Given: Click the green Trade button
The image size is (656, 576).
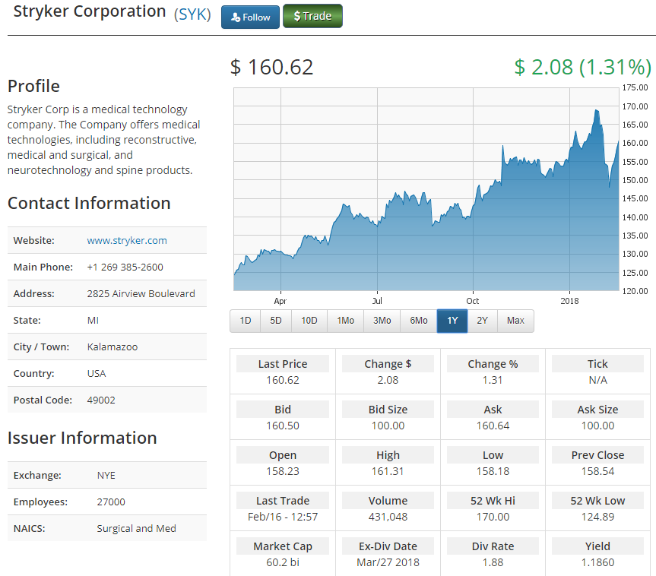Looking at the screenshot, I should (x=312, y=16).
